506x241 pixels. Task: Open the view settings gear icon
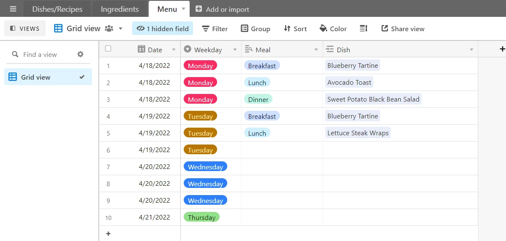pyautogui.click(x=80, y=54)
